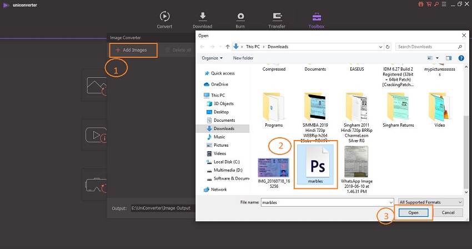Change the view layout icon
Screen dimensions: 472x249
pos(430,58)
